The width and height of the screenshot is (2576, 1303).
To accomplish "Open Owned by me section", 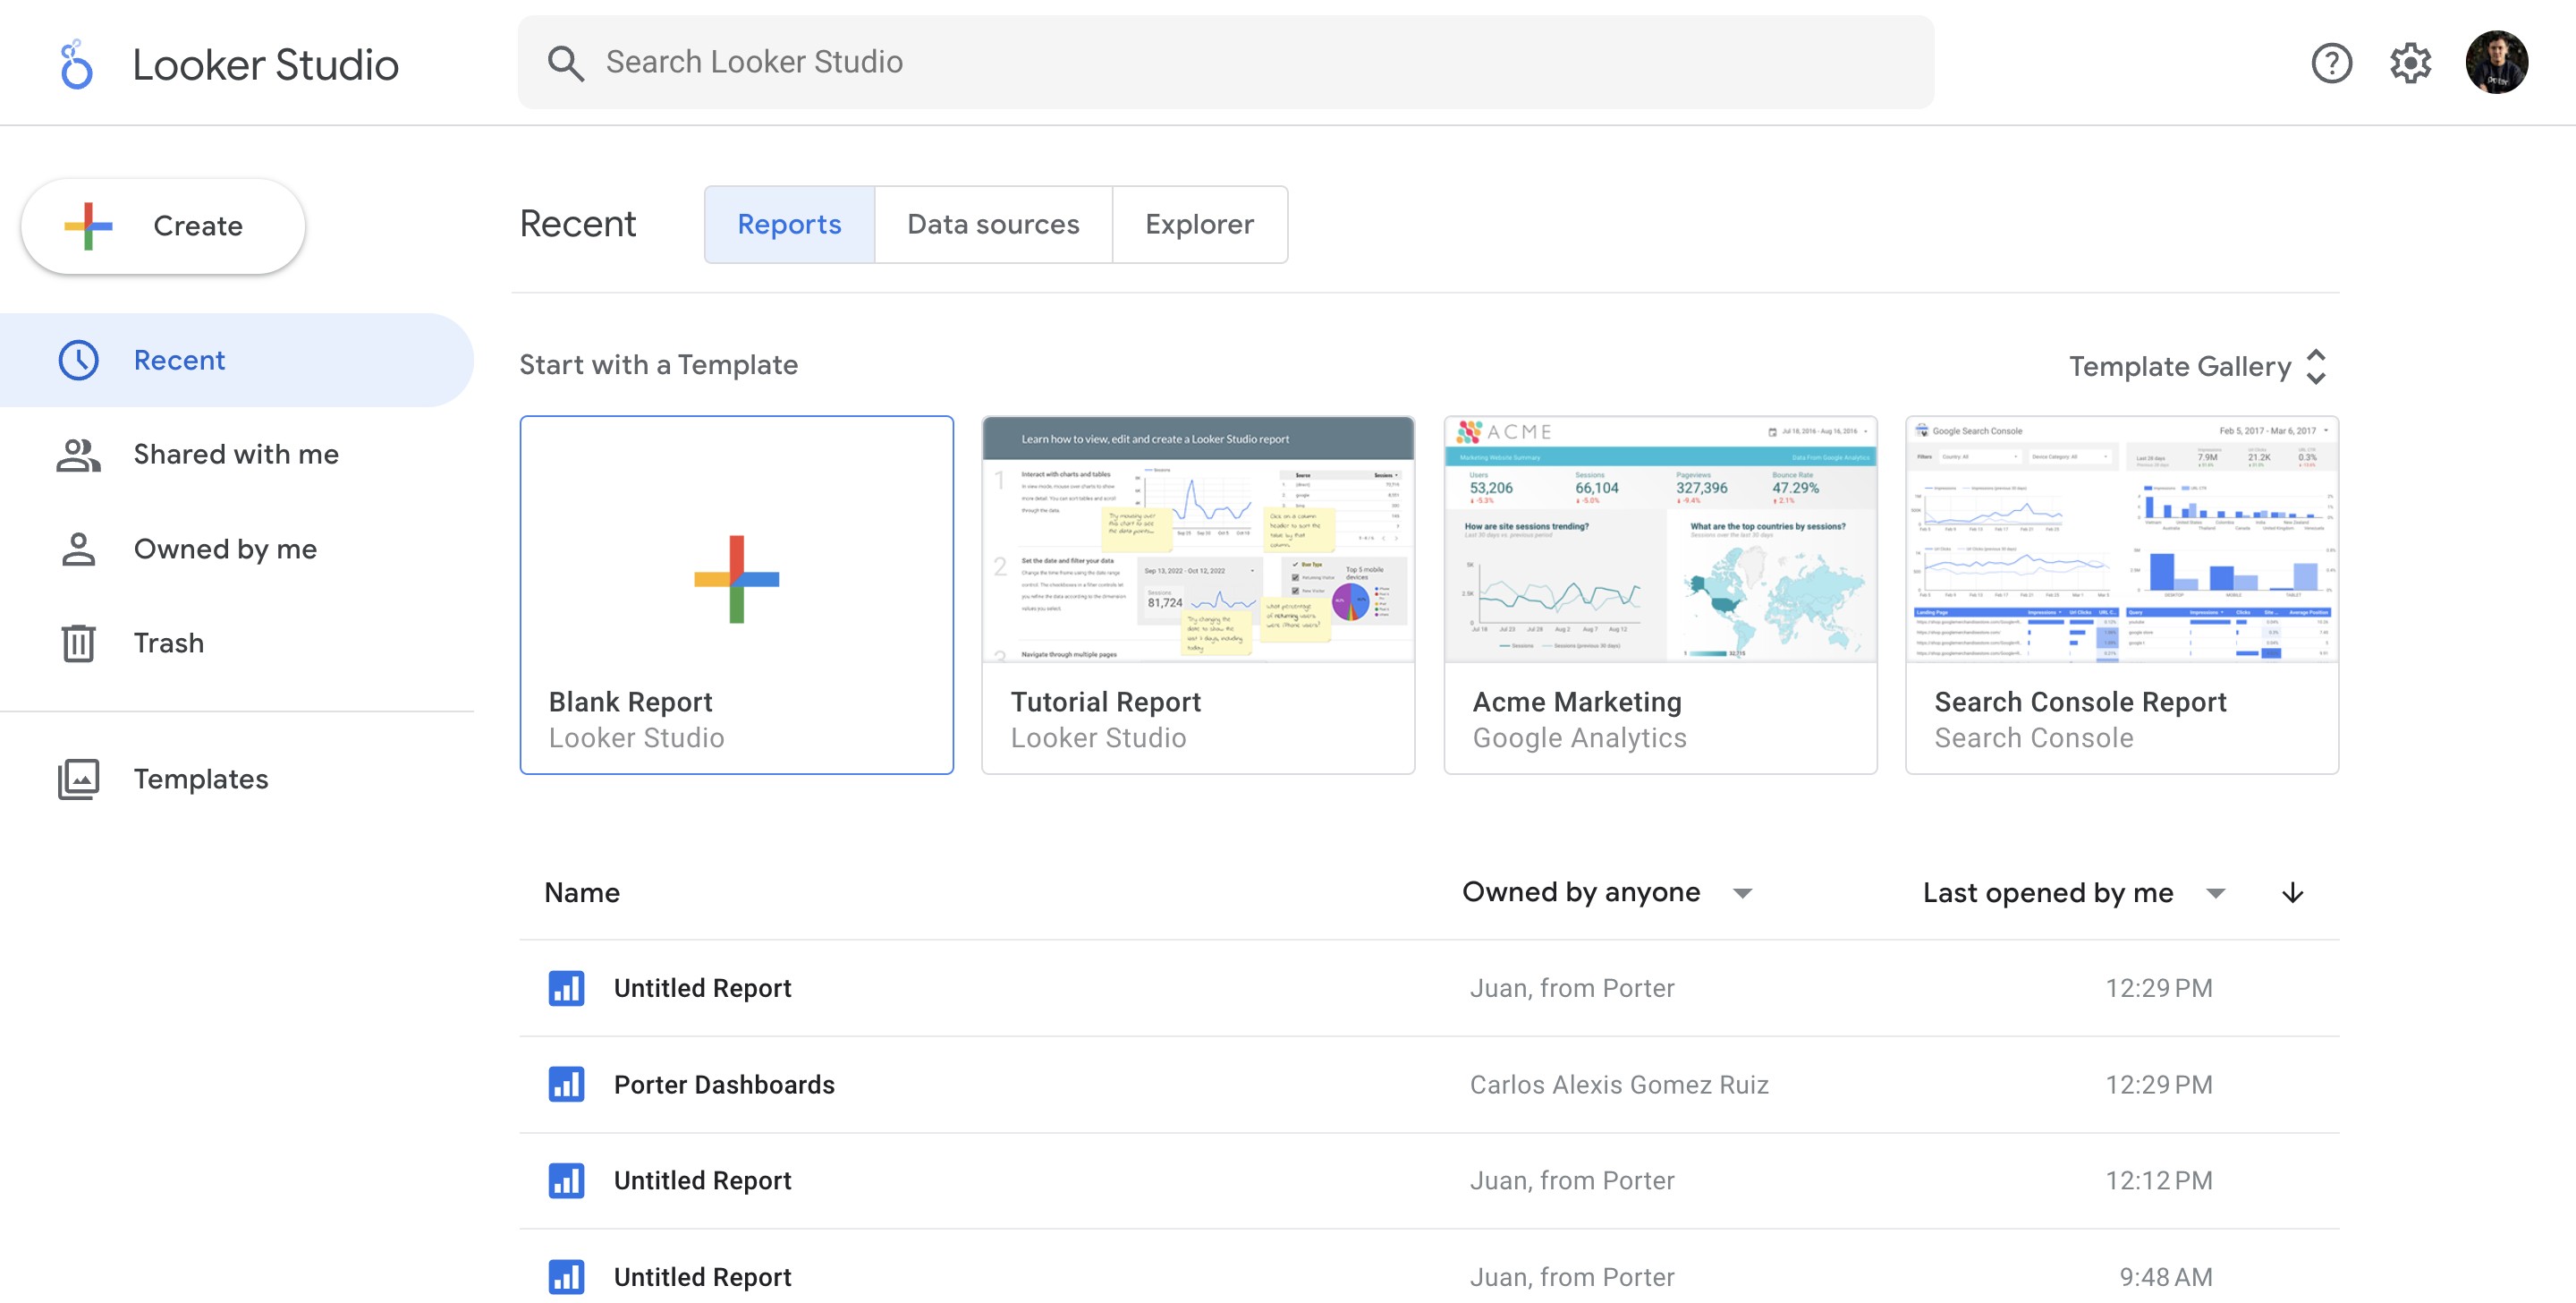I will click(225, 549).
